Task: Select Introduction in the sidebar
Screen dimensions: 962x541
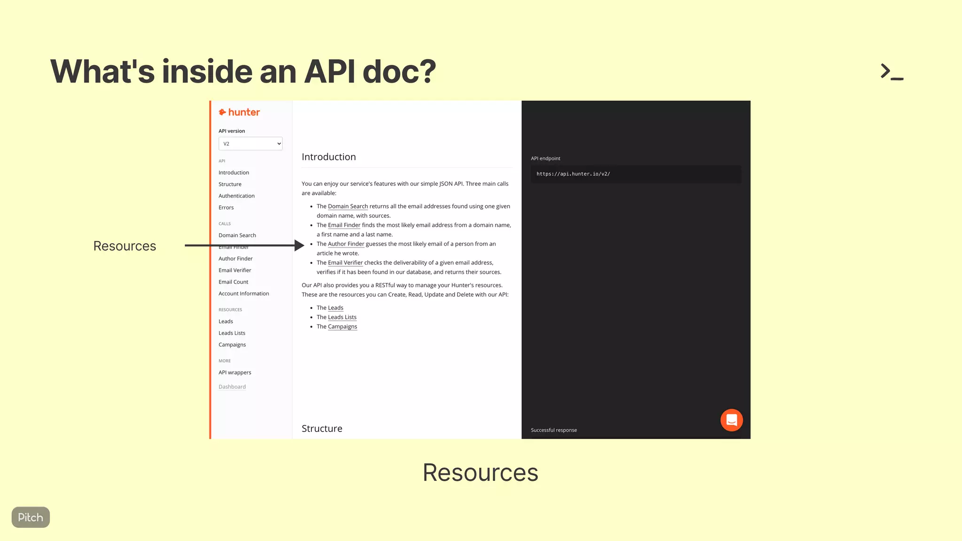Action: coord(233,173)
